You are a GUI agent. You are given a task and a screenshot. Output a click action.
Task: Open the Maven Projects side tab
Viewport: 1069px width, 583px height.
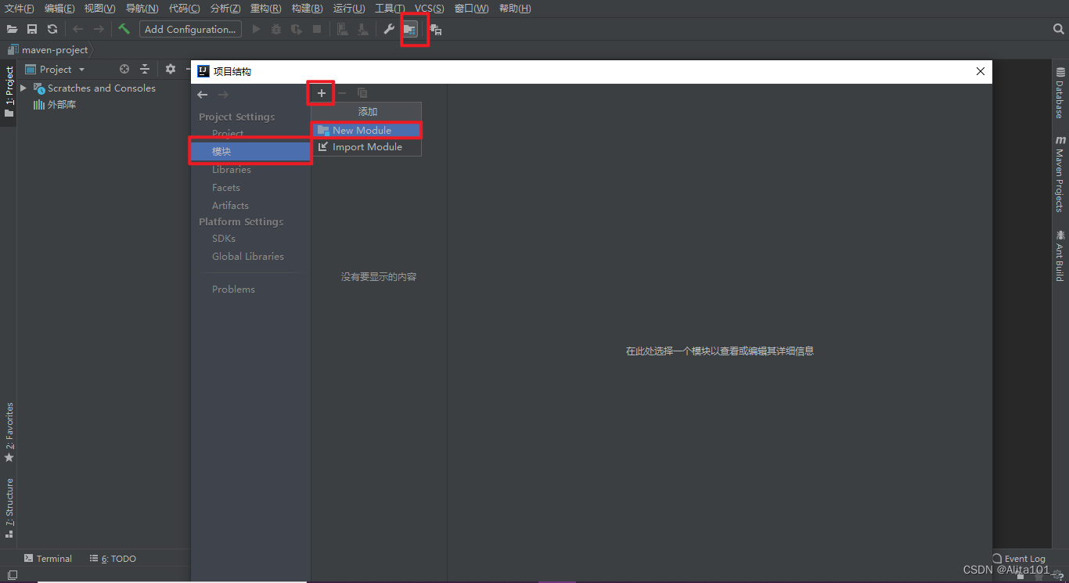point(1060,174)
